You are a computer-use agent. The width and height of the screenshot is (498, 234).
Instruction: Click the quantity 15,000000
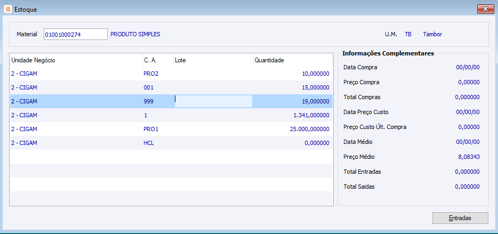click(x=315, y=87)
